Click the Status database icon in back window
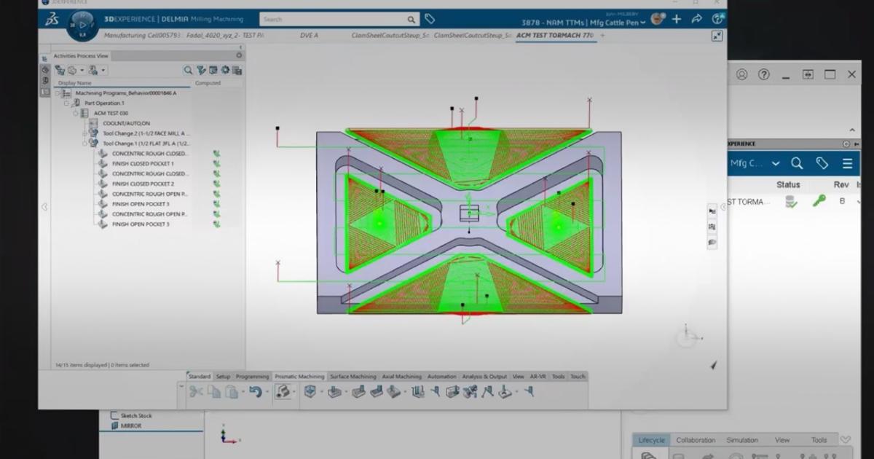 point(790,202)
